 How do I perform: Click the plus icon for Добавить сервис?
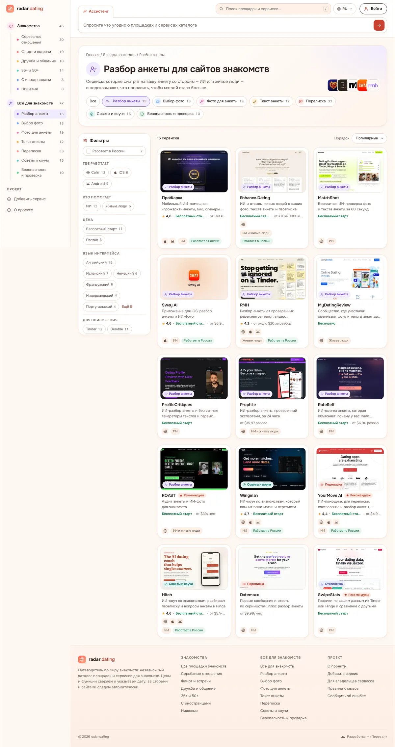9,199
